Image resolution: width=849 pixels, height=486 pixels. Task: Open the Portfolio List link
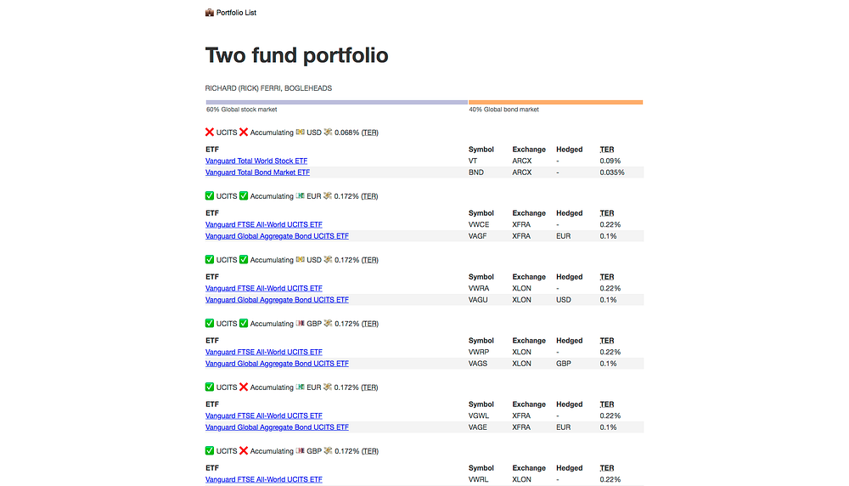coord(236,13)
